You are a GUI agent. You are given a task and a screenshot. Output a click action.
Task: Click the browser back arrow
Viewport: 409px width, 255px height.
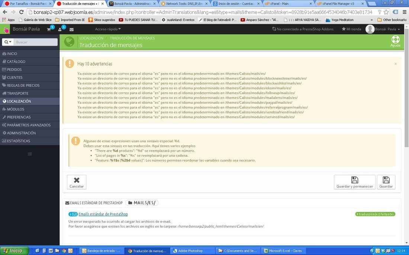(5, 12)
